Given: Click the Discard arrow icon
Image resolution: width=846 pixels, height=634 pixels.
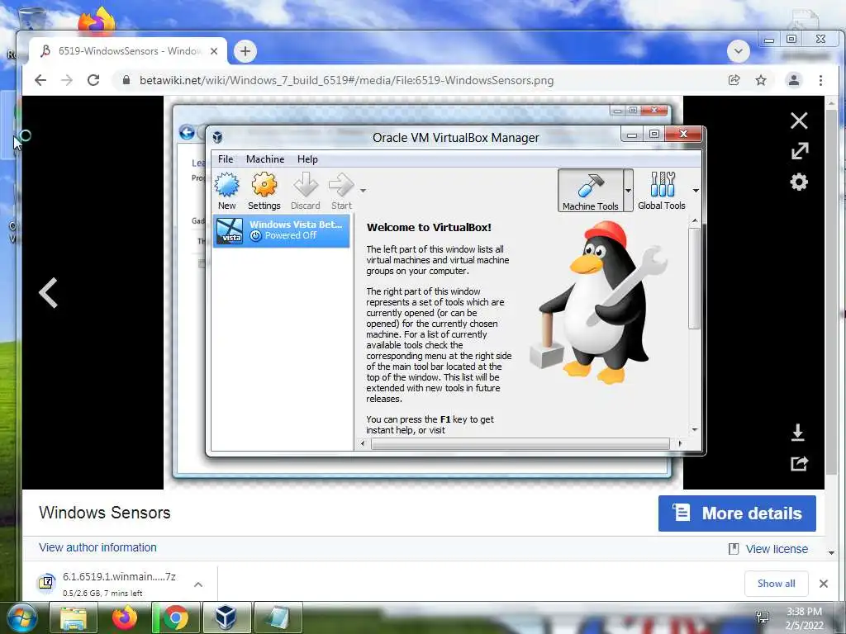Looking at the screenshot, I should (x=306, y=185).
